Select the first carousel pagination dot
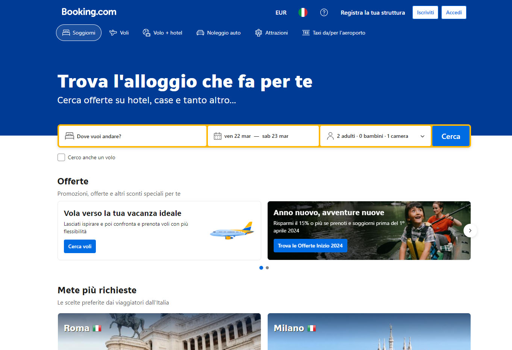Image resolution: width=512 pixels, height=350 pixels. point(261,268)
